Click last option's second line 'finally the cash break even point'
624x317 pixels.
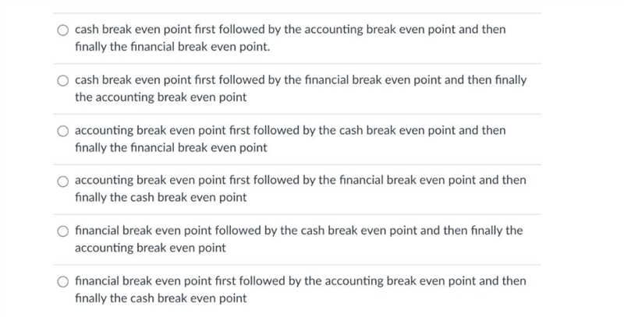(161, 298)
